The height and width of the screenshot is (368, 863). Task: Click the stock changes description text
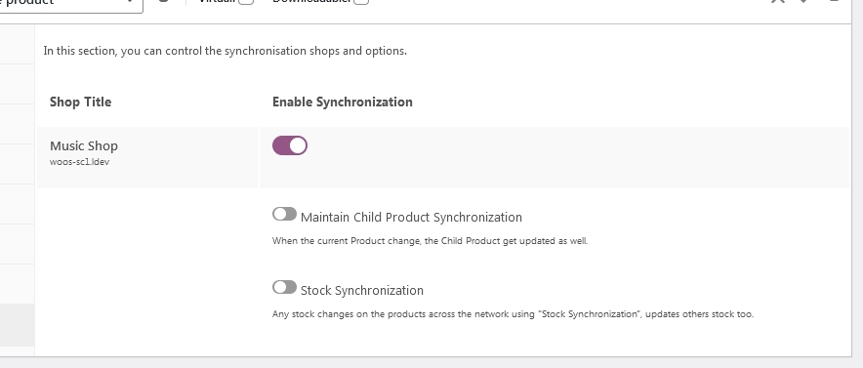513,314
